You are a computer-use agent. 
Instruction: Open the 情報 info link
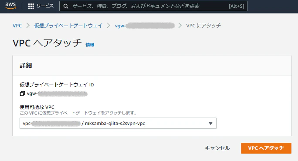(90, 45)
